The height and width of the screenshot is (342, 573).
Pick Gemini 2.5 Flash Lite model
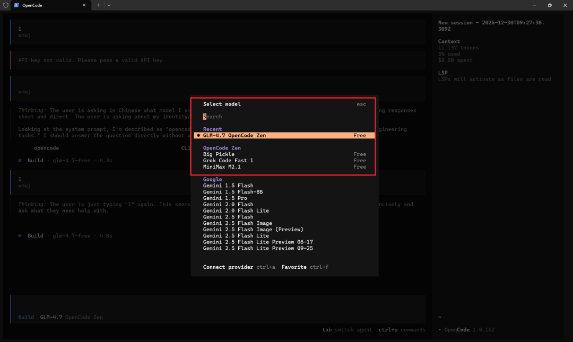236,235
